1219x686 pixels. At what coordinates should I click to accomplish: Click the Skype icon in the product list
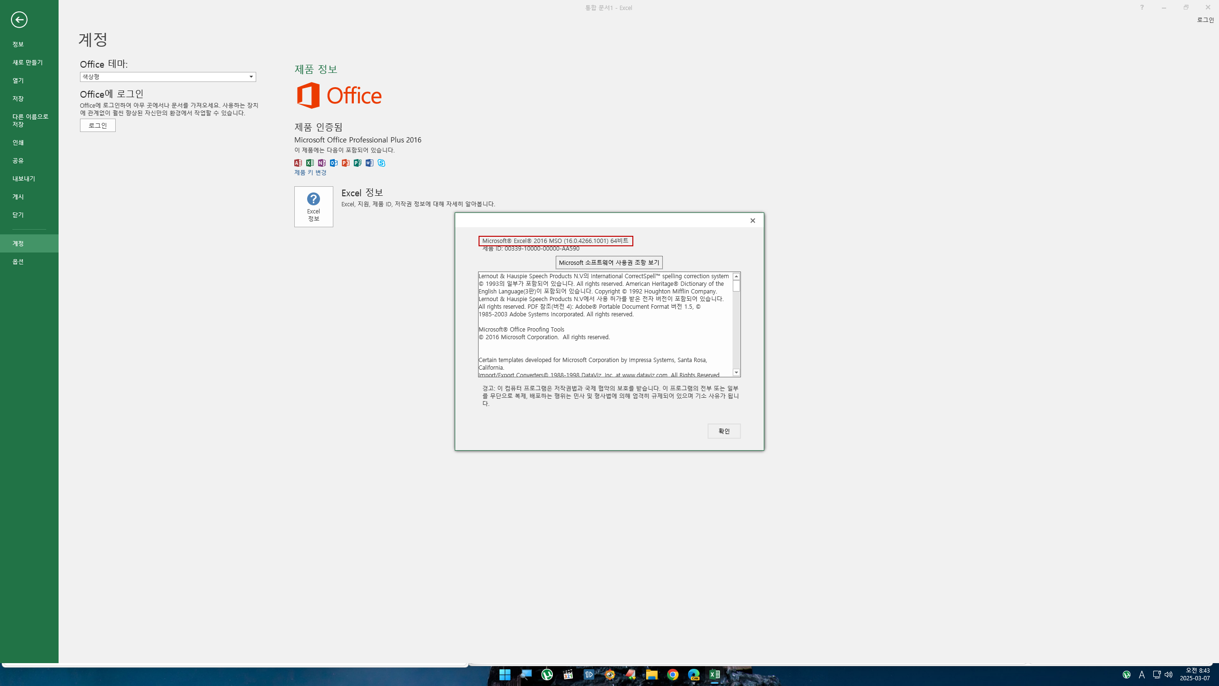(x=381, y=163)
